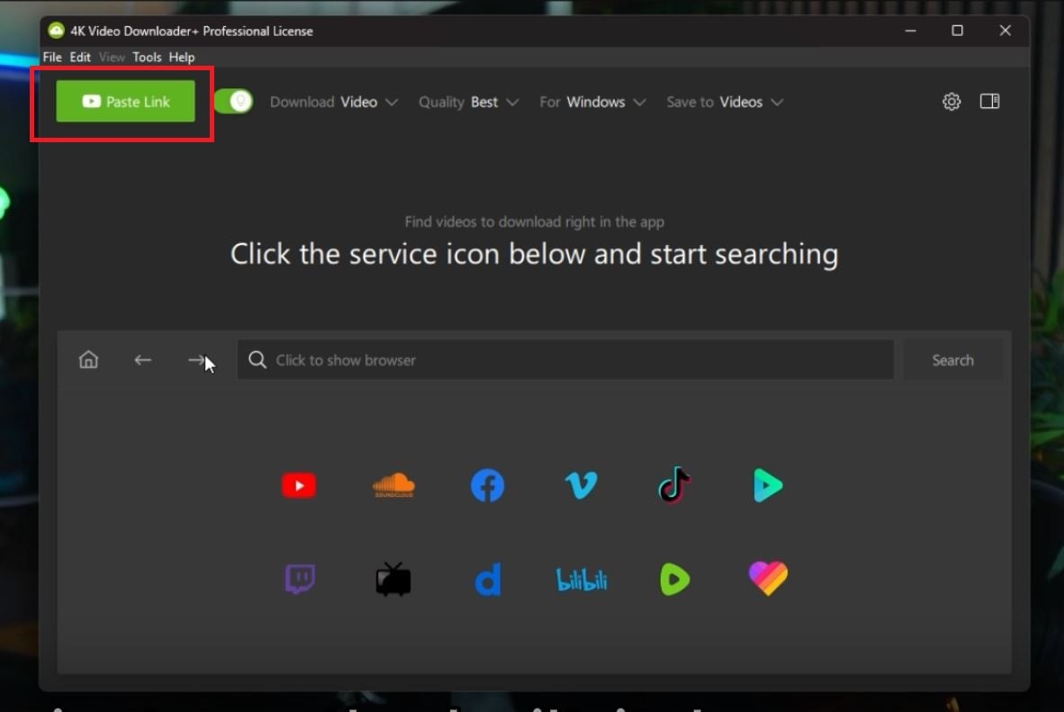Select the Likee heart service icon
1064x712 pixels.
[x=768, y=578]
